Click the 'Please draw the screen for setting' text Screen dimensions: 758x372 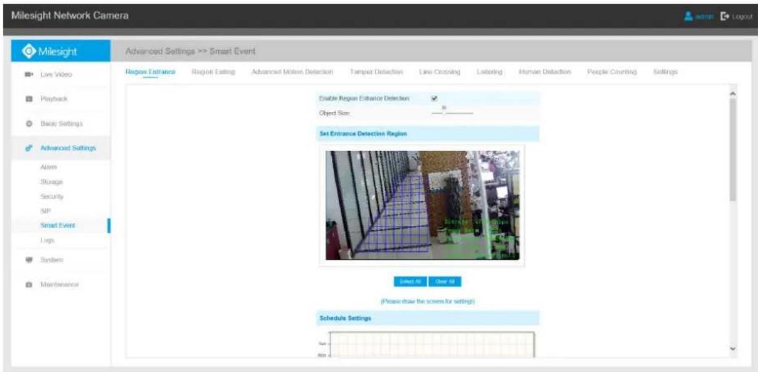(x=427, y=301)
